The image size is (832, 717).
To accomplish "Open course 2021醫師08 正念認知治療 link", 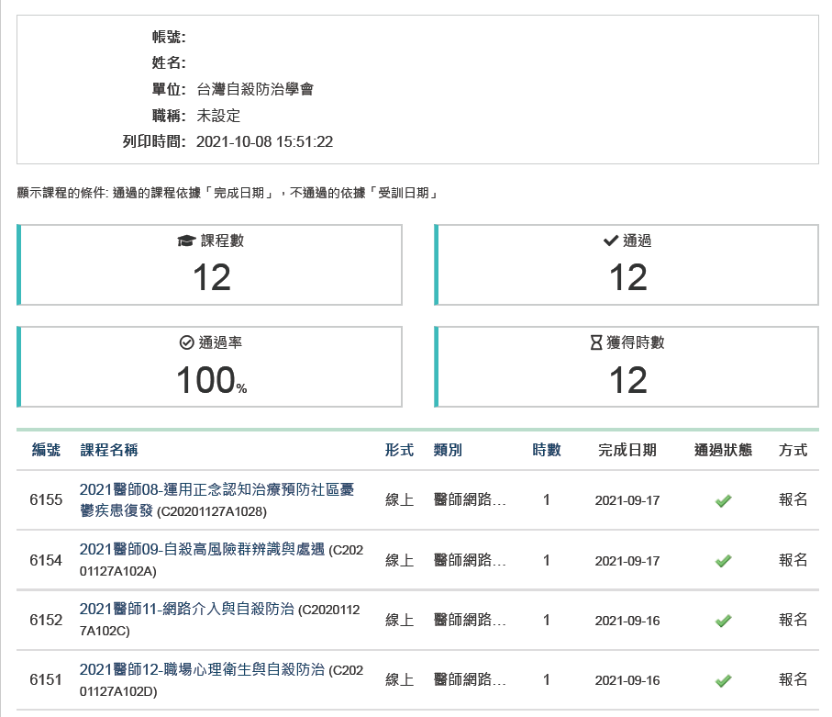I will [216, 491].
